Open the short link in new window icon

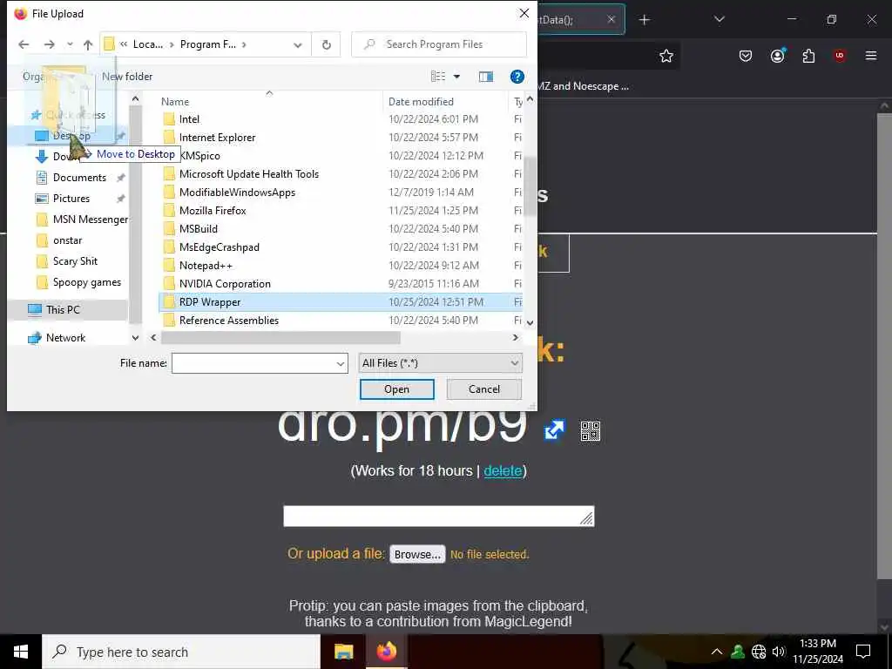click(554, 430)
